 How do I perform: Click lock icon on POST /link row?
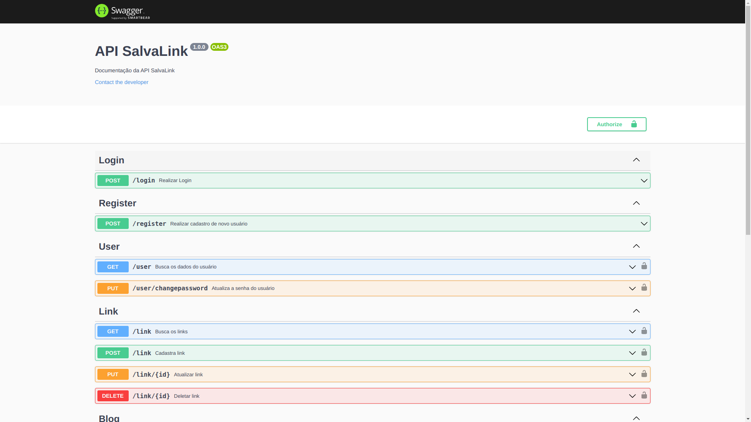(x=644, y=352)
